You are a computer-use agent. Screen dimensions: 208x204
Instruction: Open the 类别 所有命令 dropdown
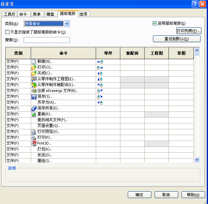click(x=67, y=24)
